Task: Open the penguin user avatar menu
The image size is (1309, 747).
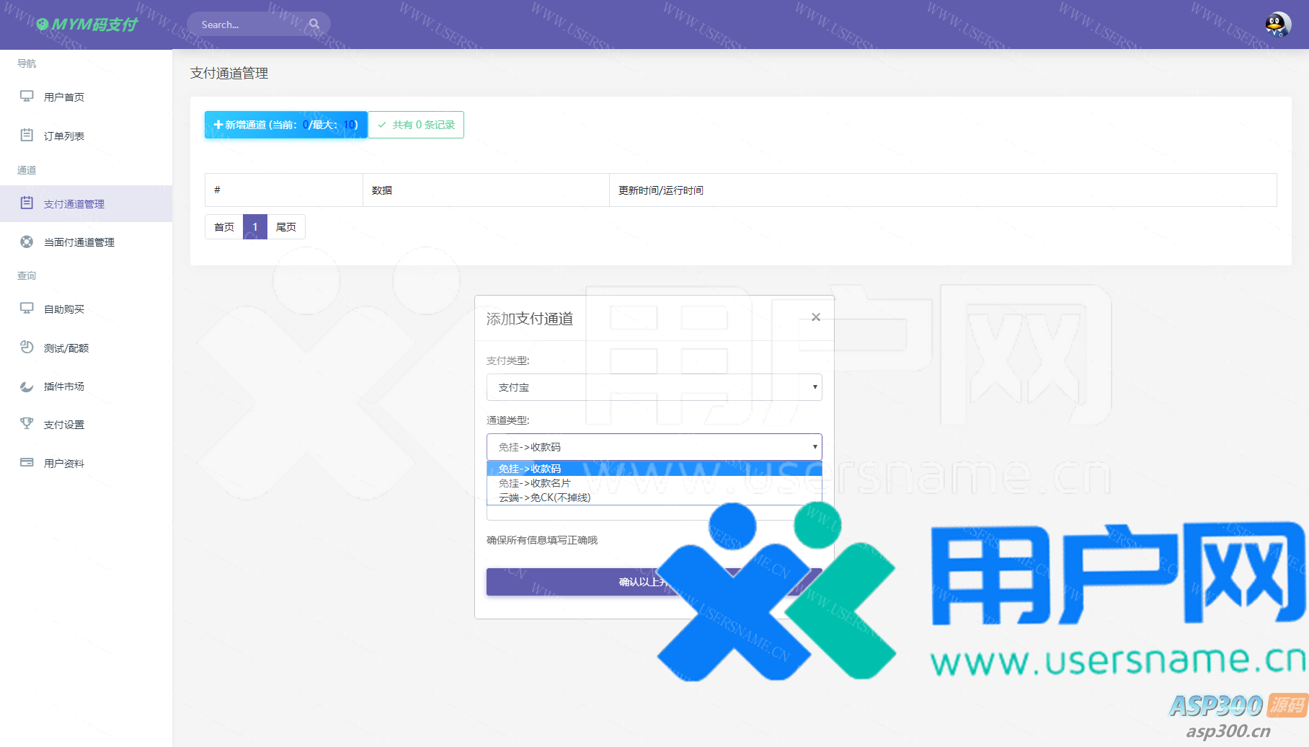Action: point(1277,25)
